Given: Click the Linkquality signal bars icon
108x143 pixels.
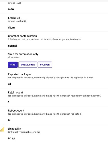Looking at the screenshot, I should (2, 129).
